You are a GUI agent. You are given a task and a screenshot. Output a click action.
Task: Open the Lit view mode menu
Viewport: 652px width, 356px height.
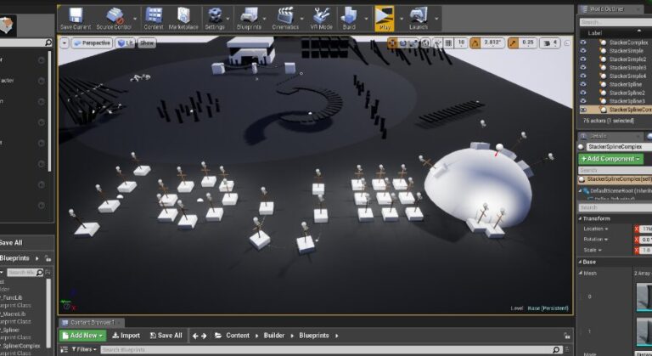click(x=125, y=42)
